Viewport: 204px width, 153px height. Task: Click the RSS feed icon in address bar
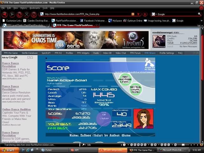pyautogui.click(x=133, y=14)
